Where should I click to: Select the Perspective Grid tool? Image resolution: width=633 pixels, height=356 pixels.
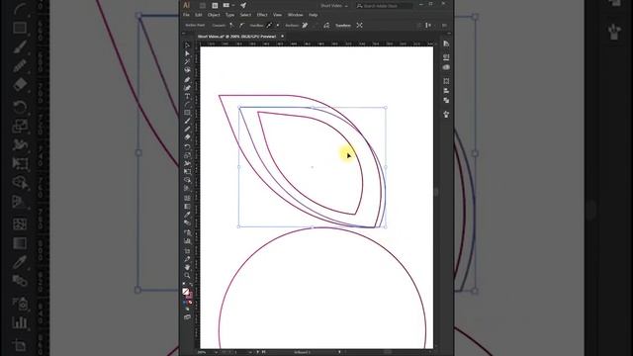[x=187, y=188]
